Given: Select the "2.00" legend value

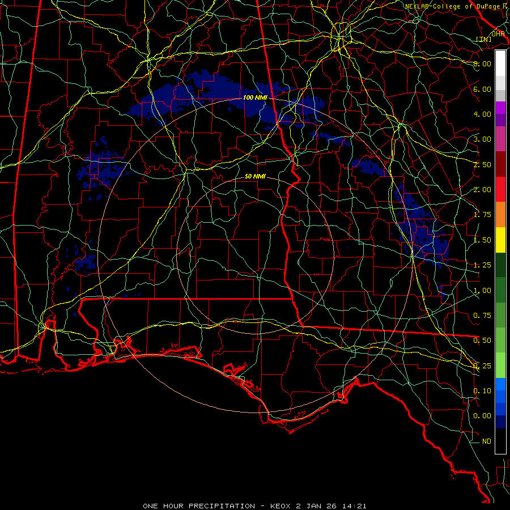Looking at the screenshot, I should tap(482, 190).
